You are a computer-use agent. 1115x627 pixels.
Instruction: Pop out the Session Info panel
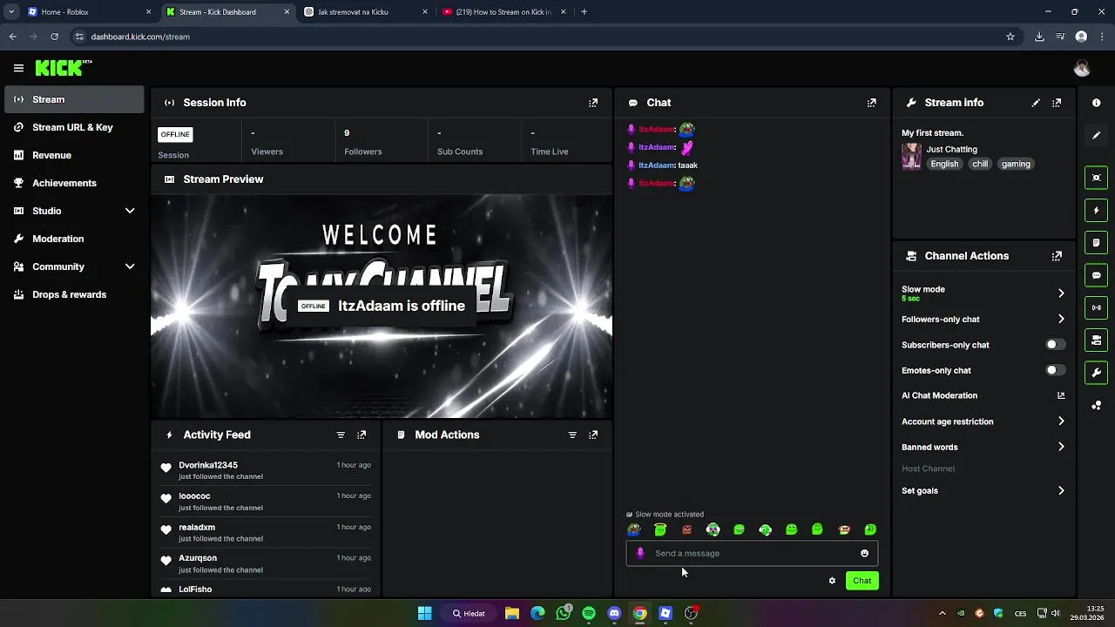tap(593, 103)
